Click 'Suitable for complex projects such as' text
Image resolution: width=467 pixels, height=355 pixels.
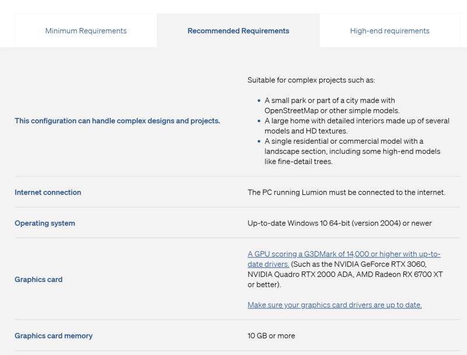pos(311,80)
